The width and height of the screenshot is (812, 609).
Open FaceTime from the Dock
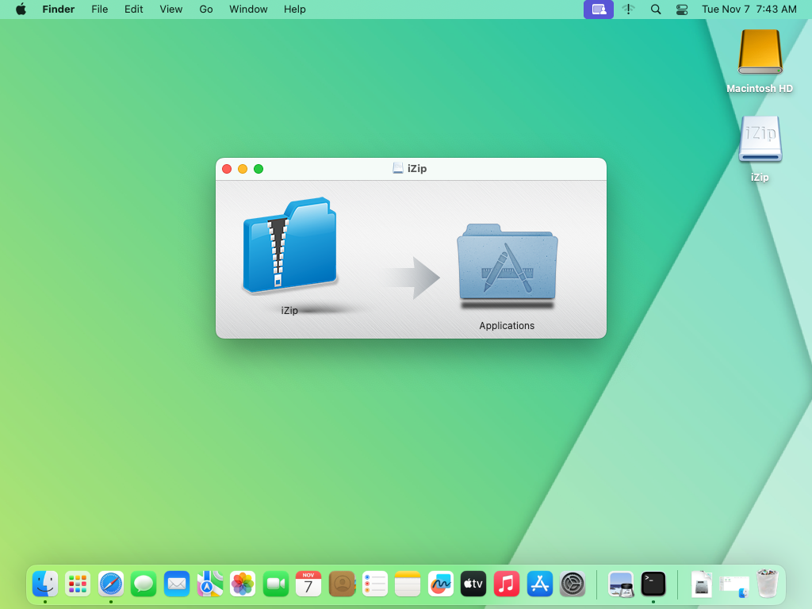click(x=275, y=584)
